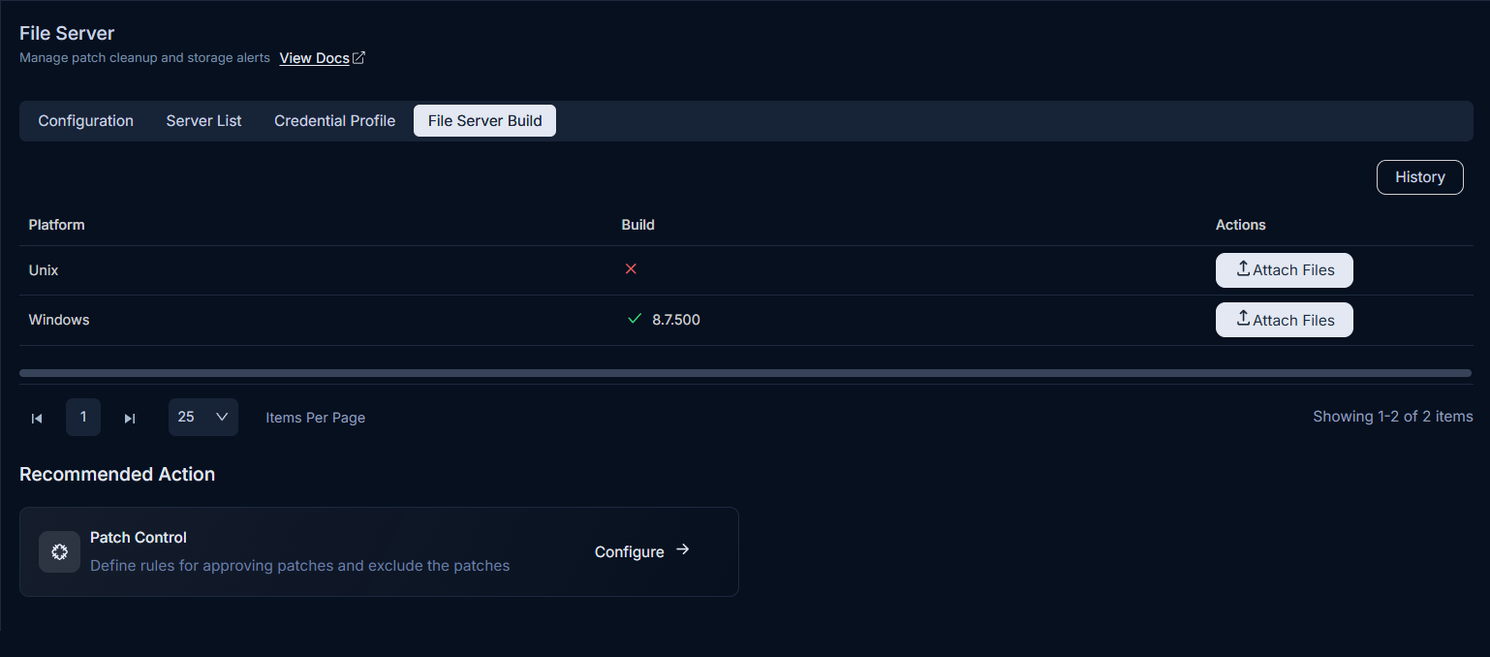
Task: Click the horizontal scrollbar under the table
Action: click(745, 373)
